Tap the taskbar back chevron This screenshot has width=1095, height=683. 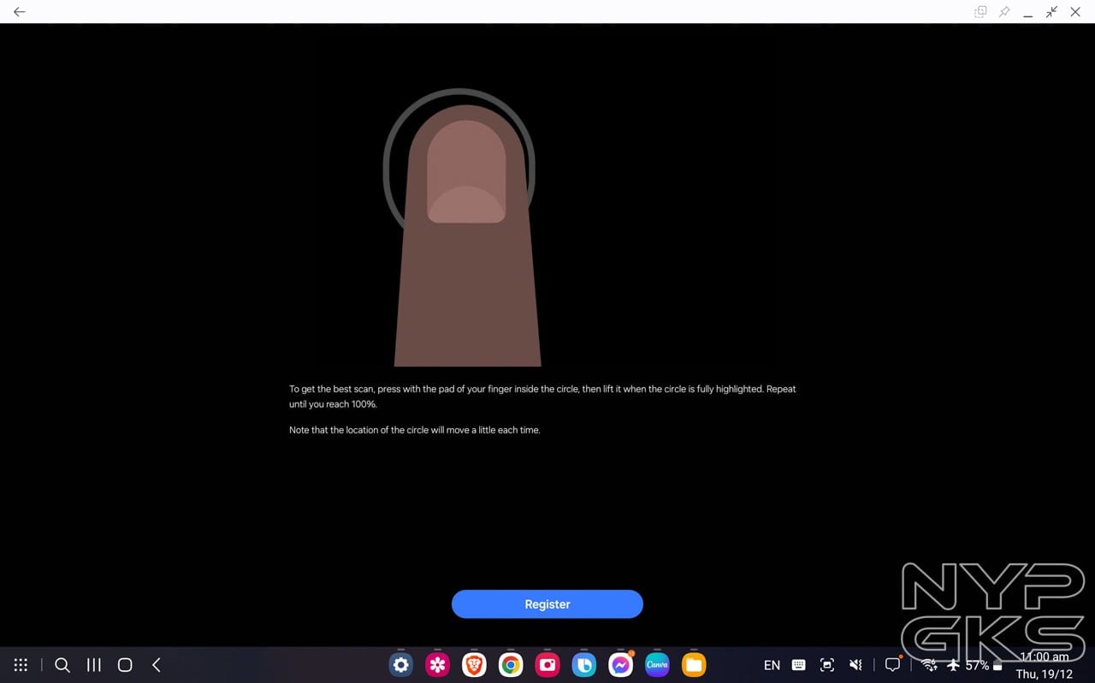point(156,665)
